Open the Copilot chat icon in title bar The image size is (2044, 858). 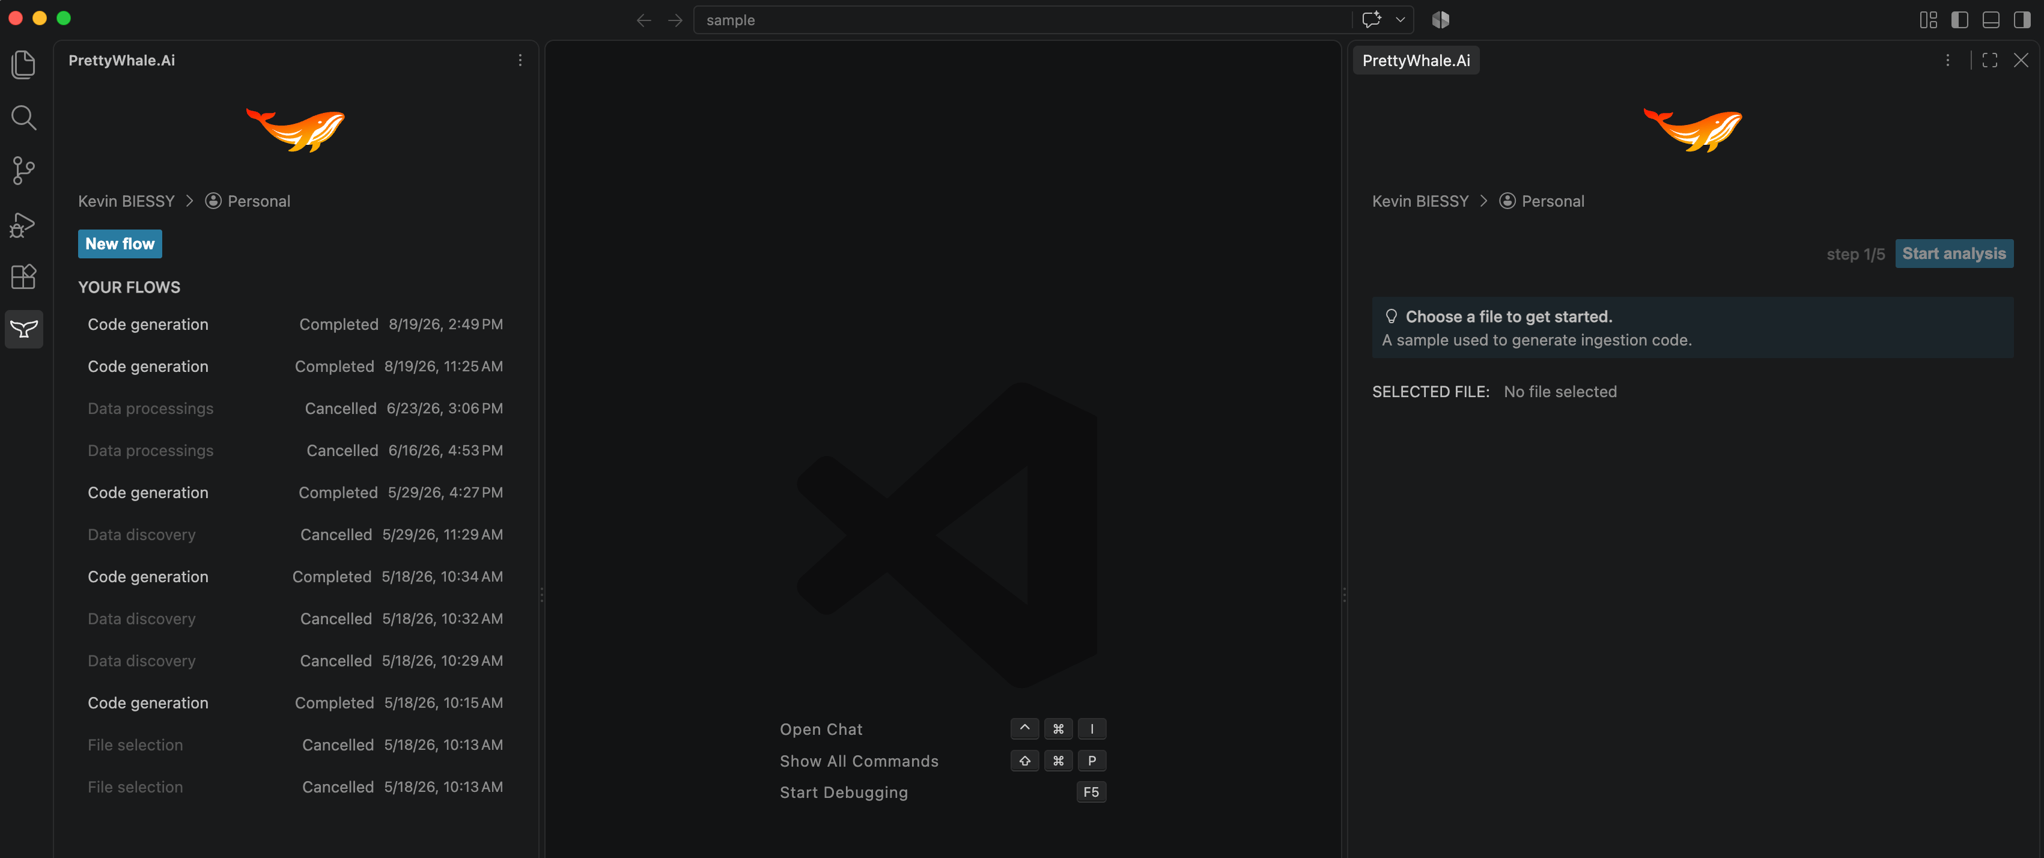(1371, 20)
